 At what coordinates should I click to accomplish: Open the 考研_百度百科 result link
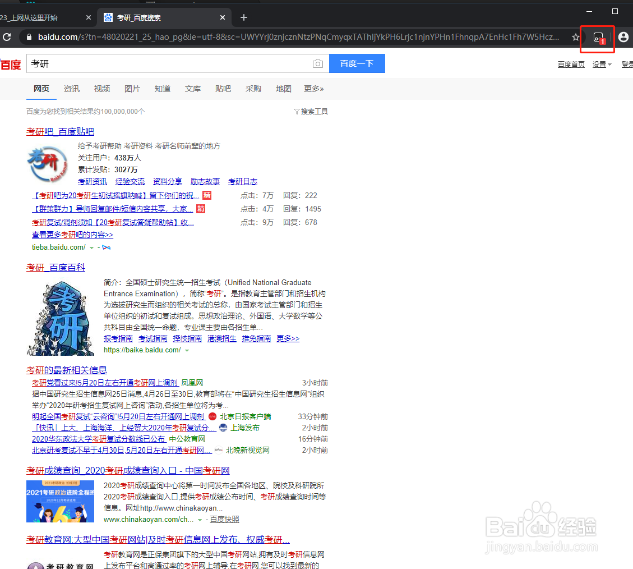[56, 267]
